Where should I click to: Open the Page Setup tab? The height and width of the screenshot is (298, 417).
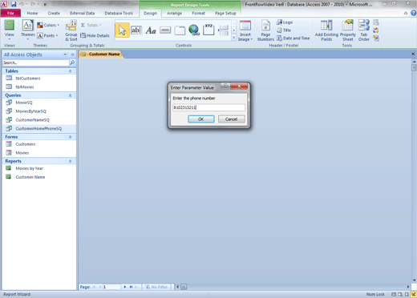225,13
